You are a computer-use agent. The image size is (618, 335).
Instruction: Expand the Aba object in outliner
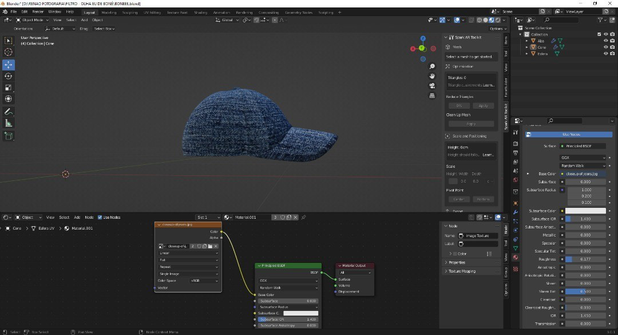(528, 41)
